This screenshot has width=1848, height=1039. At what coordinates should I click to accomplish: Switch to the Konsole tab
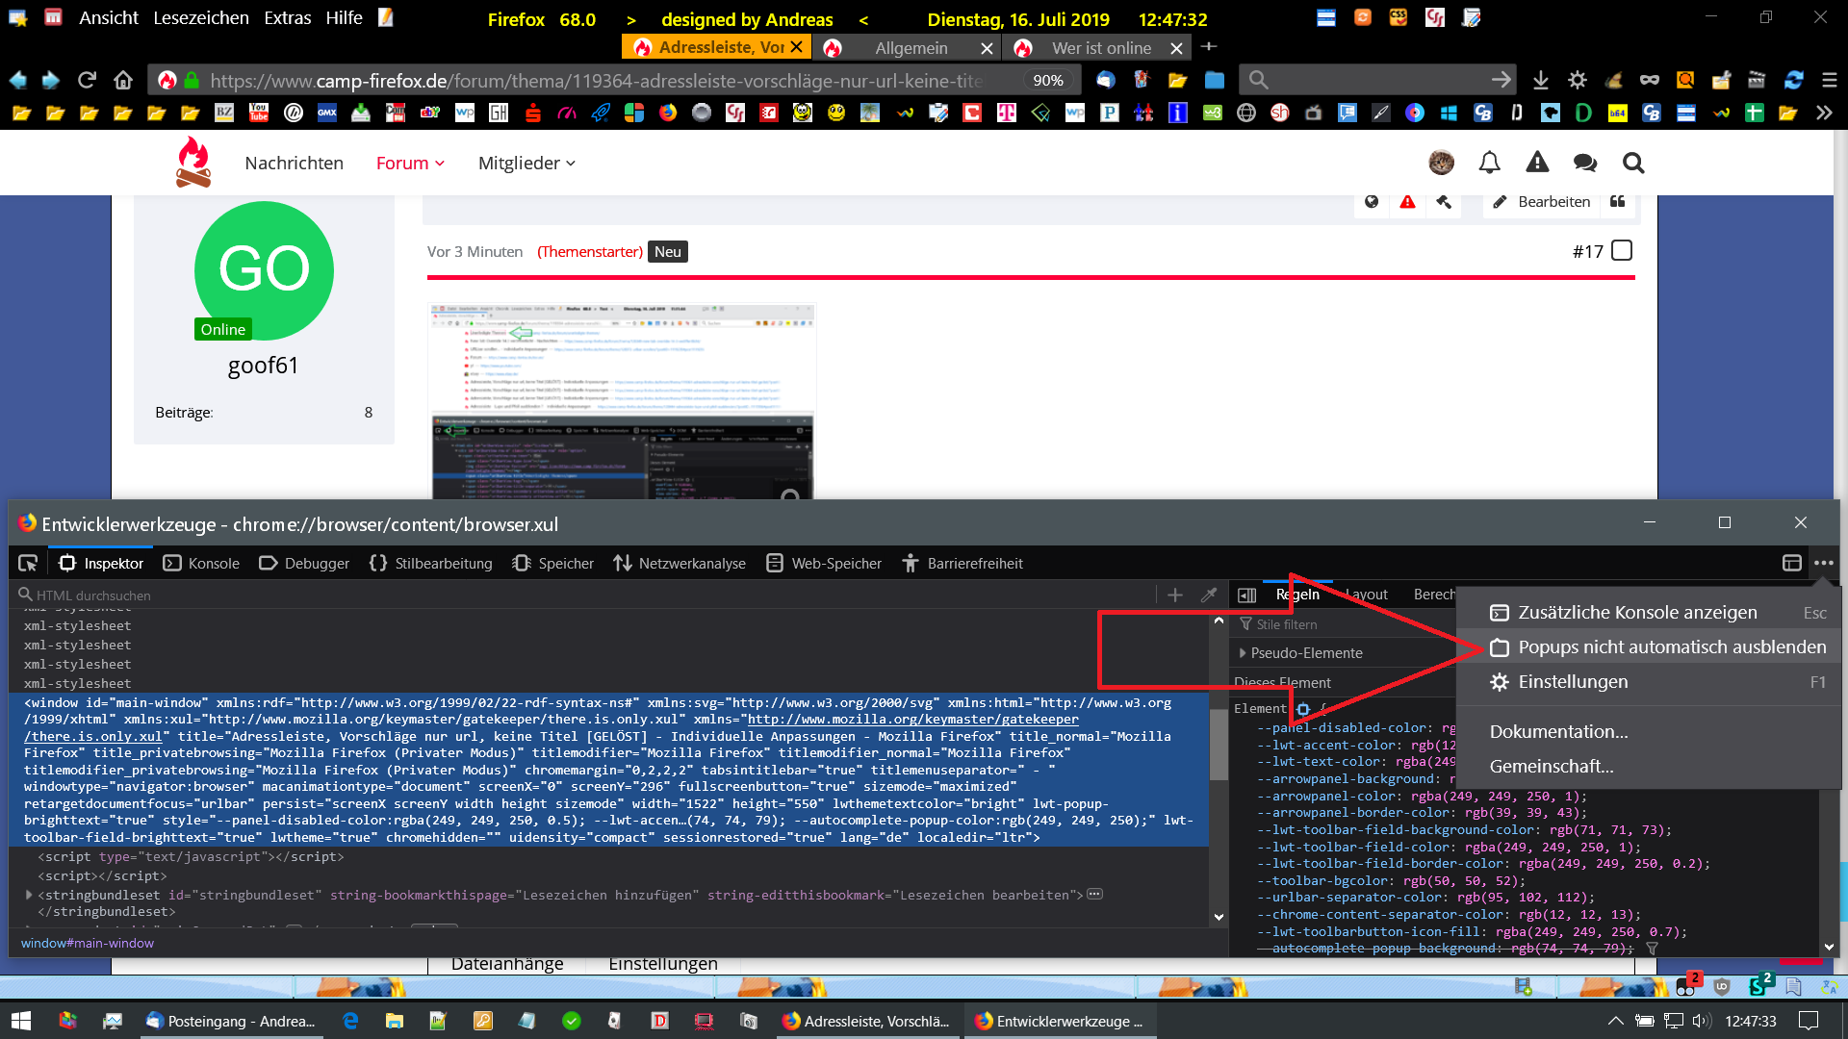coord(202,563)
